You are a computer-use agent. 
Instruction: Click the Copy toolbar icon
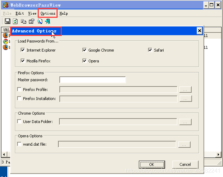23,22
